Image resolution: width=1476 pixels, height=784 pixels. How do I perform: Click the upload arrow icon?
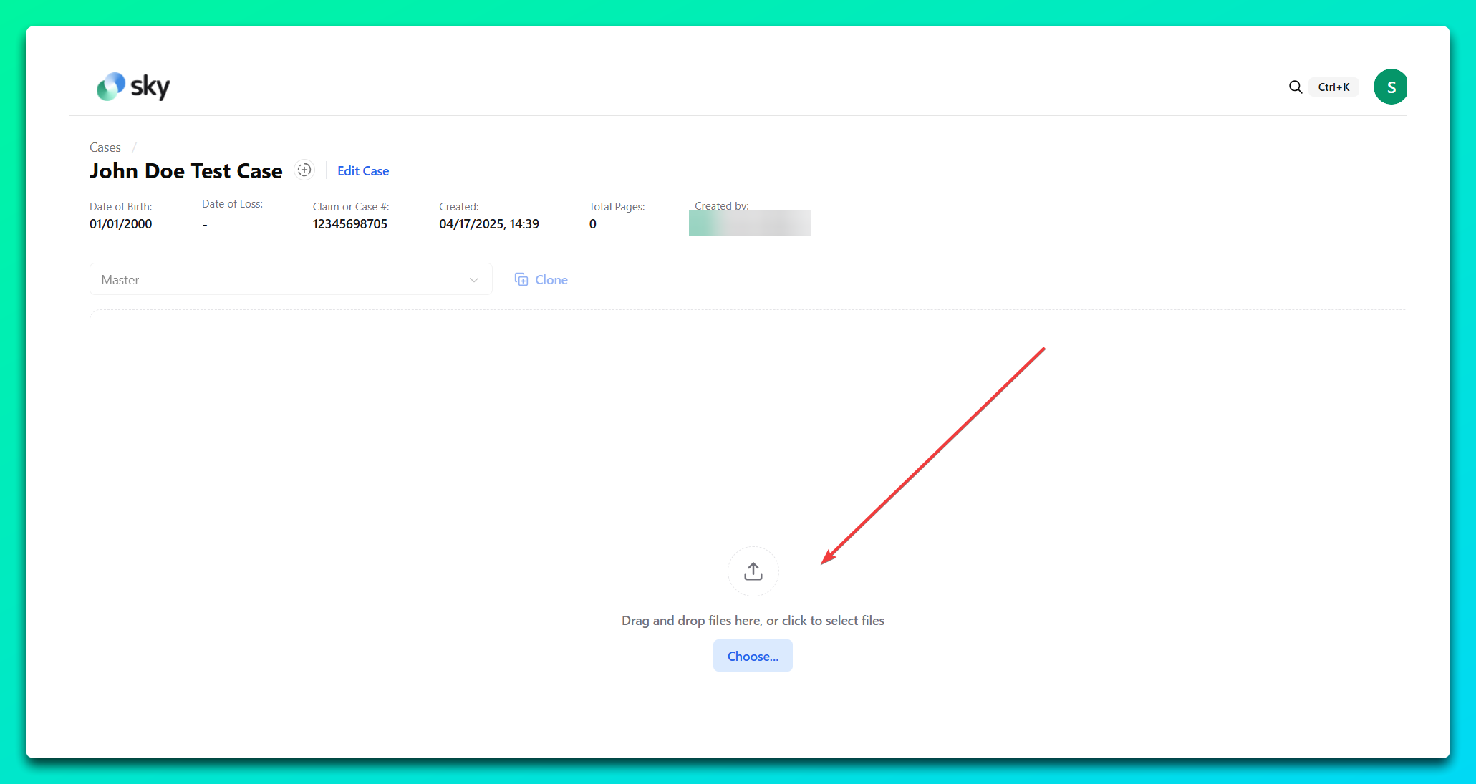(x=753, y=571)
